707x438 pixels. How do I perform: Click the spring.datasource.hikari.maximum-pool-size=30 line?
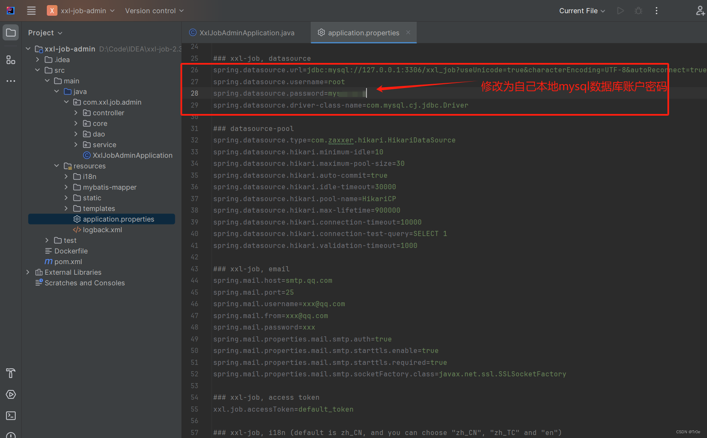click(x=309, y=163)
